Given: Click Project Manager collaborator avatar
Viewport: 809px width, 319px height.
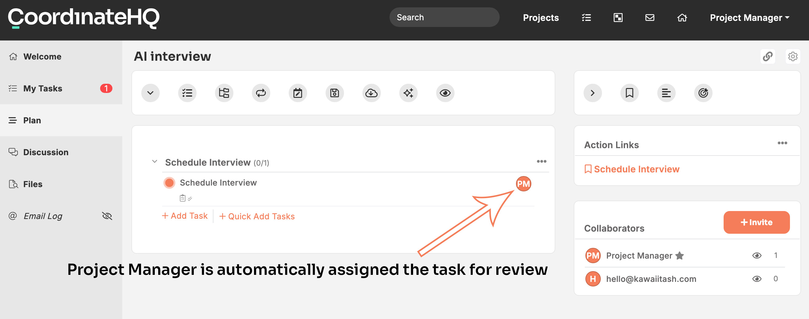Looking at the screenshot, I should pos(593,256).
